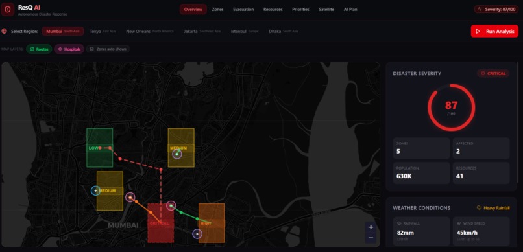Click the 82mm rainfall value
Image resolution: width=523 pixels, height=252 pixels.
[x=405, y=233]
